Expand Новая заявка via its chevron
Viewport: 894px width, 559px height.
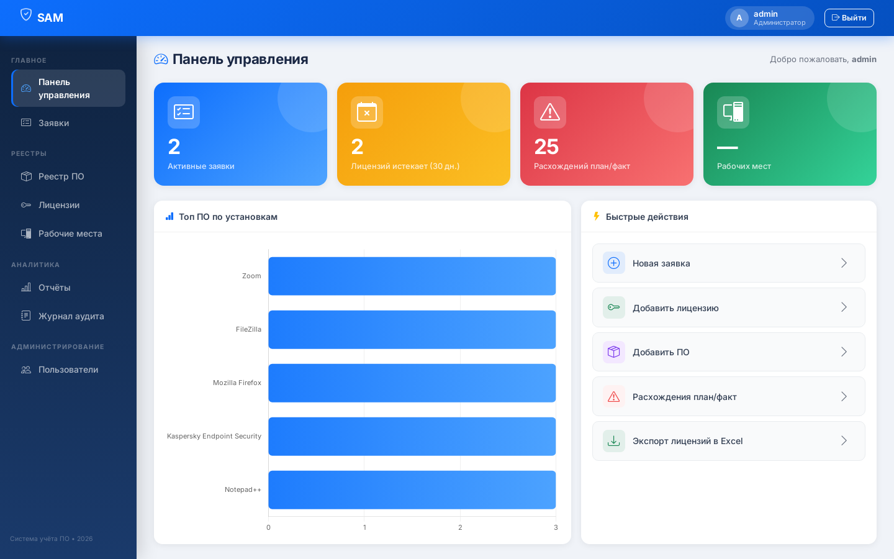pyautogui.click(x=844, y=263)
